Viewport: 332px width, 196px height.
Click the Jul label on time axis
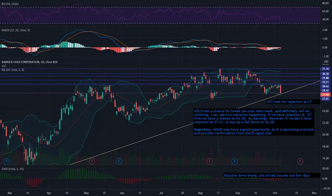point(161,193)
